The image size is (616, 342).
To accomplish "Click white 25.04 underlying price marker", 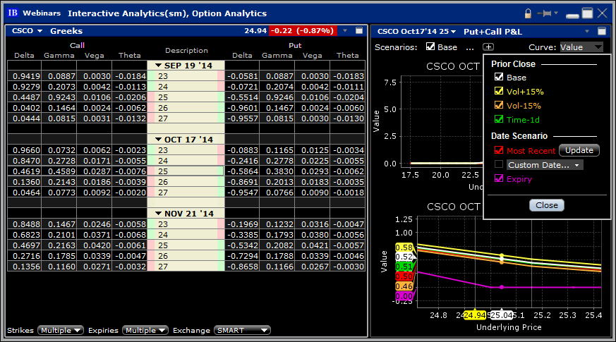I will tap(501, 315).
